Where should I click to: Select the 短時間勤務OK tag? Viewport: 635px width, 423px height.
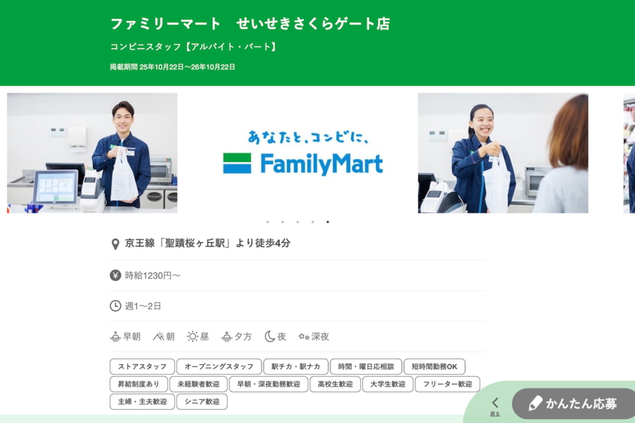[434, 366]
